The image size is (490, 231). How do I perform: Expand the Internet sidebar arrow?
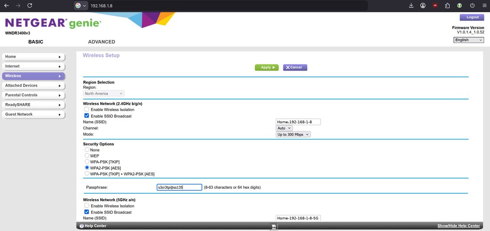pos(59,67)
